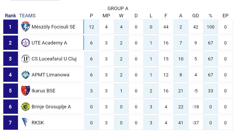The height and width of the screenshot is (135, 236).
Task: Click the -37 goal difference cell
Action: pos(196,123)
